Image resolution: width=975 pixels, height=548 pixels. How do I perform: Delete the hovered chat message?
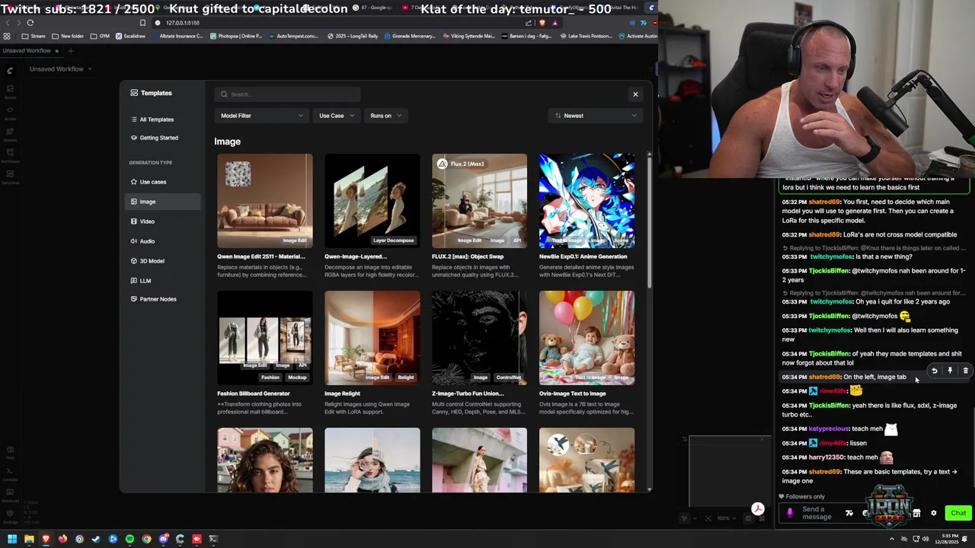point(965,371)
